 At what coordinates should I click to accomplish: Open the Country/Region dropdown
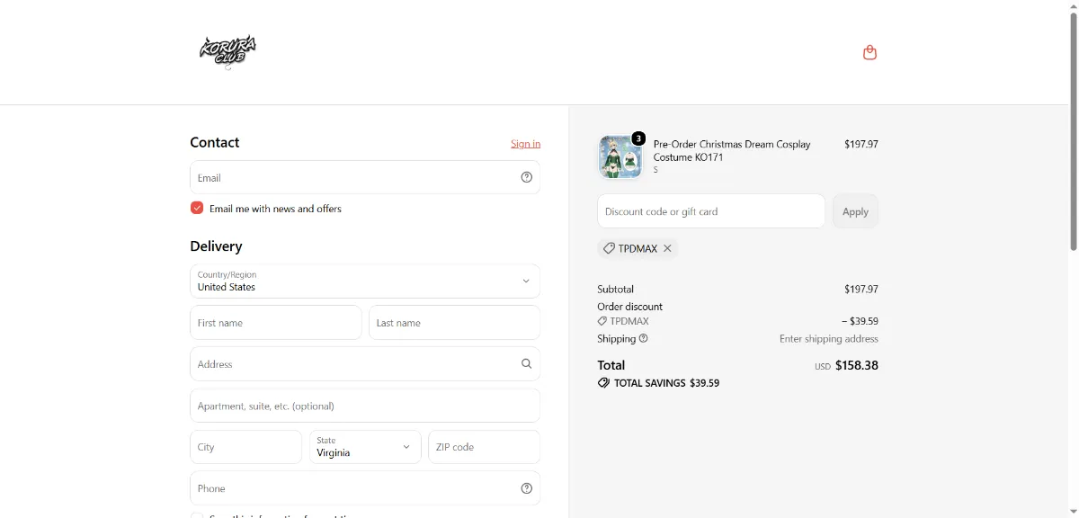pyautogui.click(x=365, y=281)
